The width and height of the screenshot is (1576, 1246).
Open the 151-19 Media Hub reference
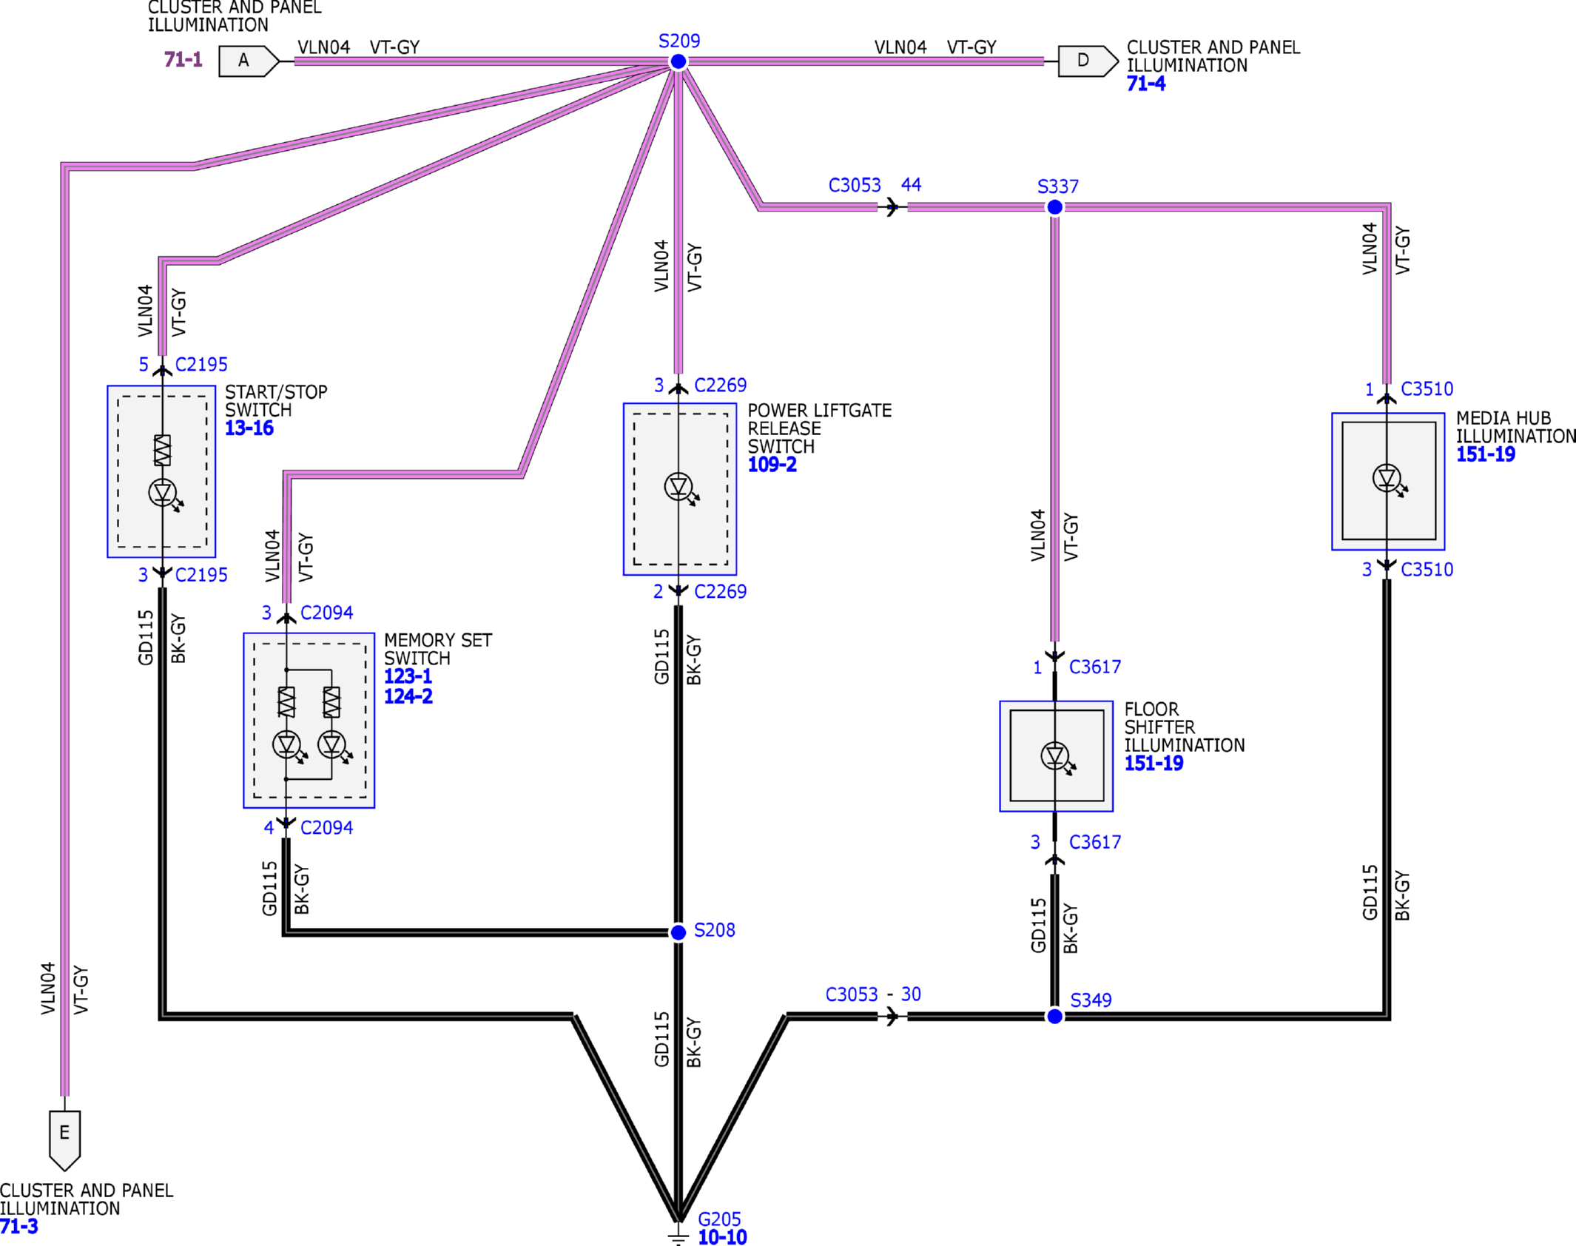[x=1485, y=454]
